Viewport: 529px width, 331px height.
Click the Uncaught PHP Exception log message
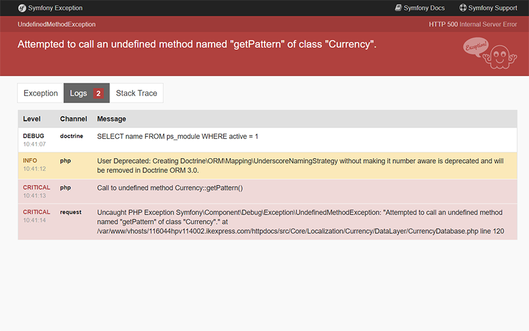[x=300, y=221]
